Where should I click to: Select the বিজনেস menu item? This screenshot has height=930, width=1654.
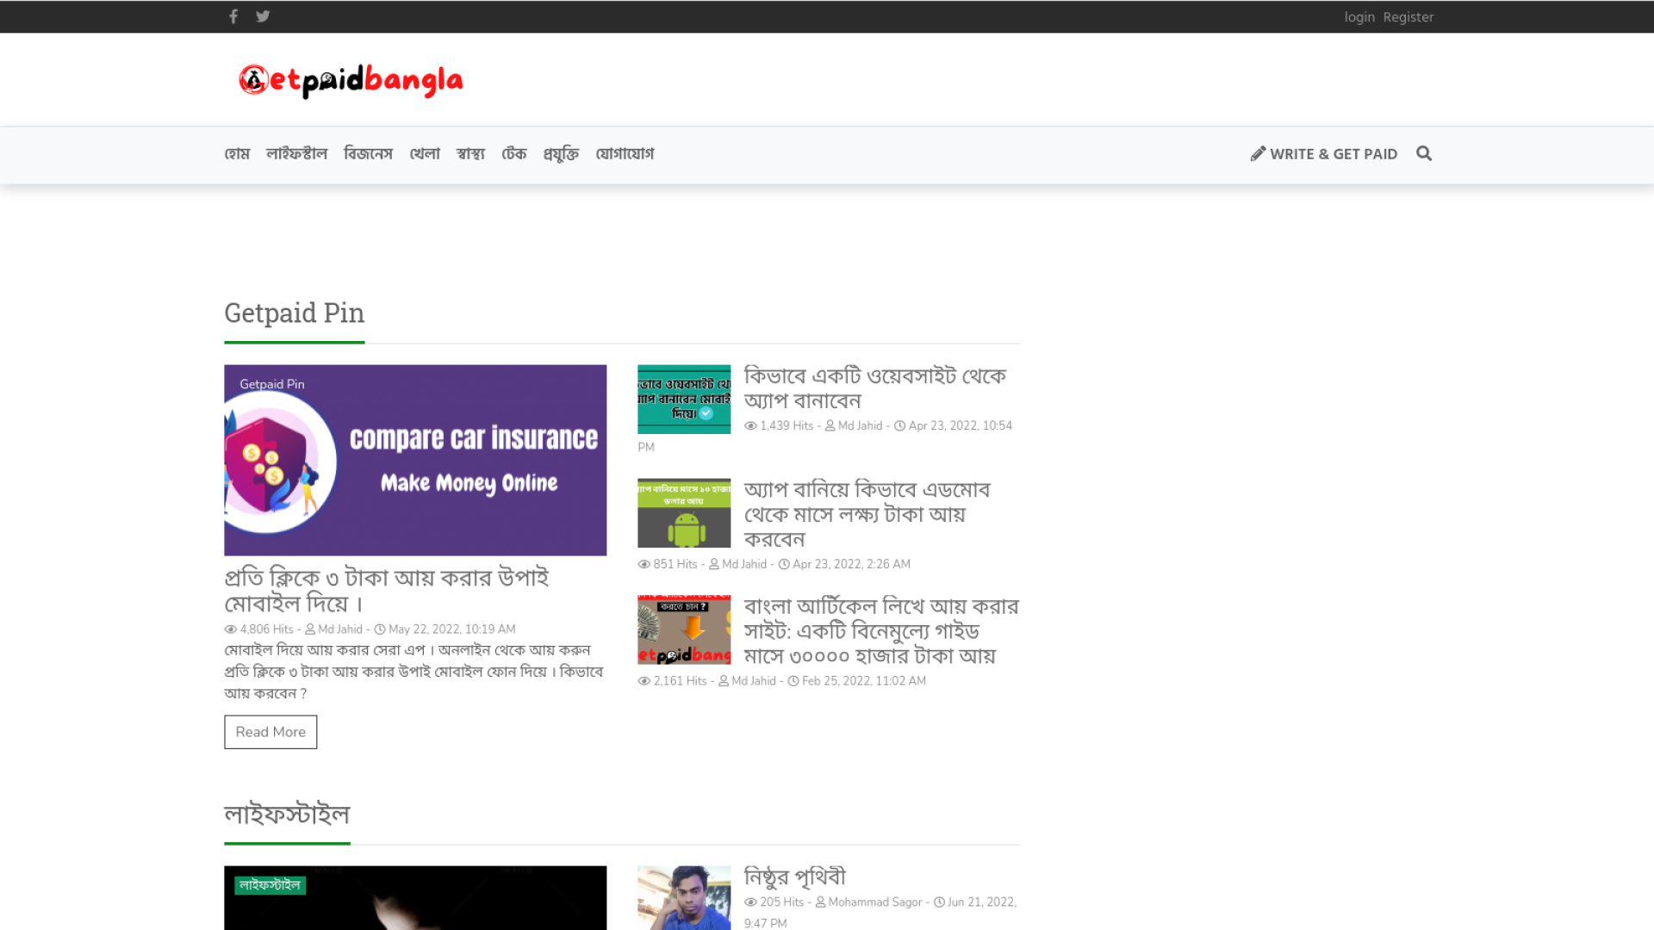tap(368, 154)
